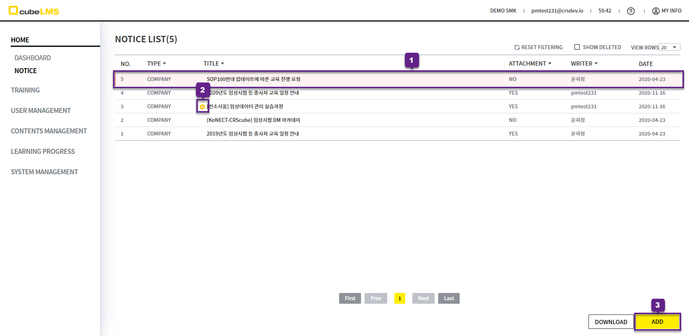Open MY INFO user profile icon
Image resolution: width=689 pixels, height=336 pixels.
pos(656,11)
